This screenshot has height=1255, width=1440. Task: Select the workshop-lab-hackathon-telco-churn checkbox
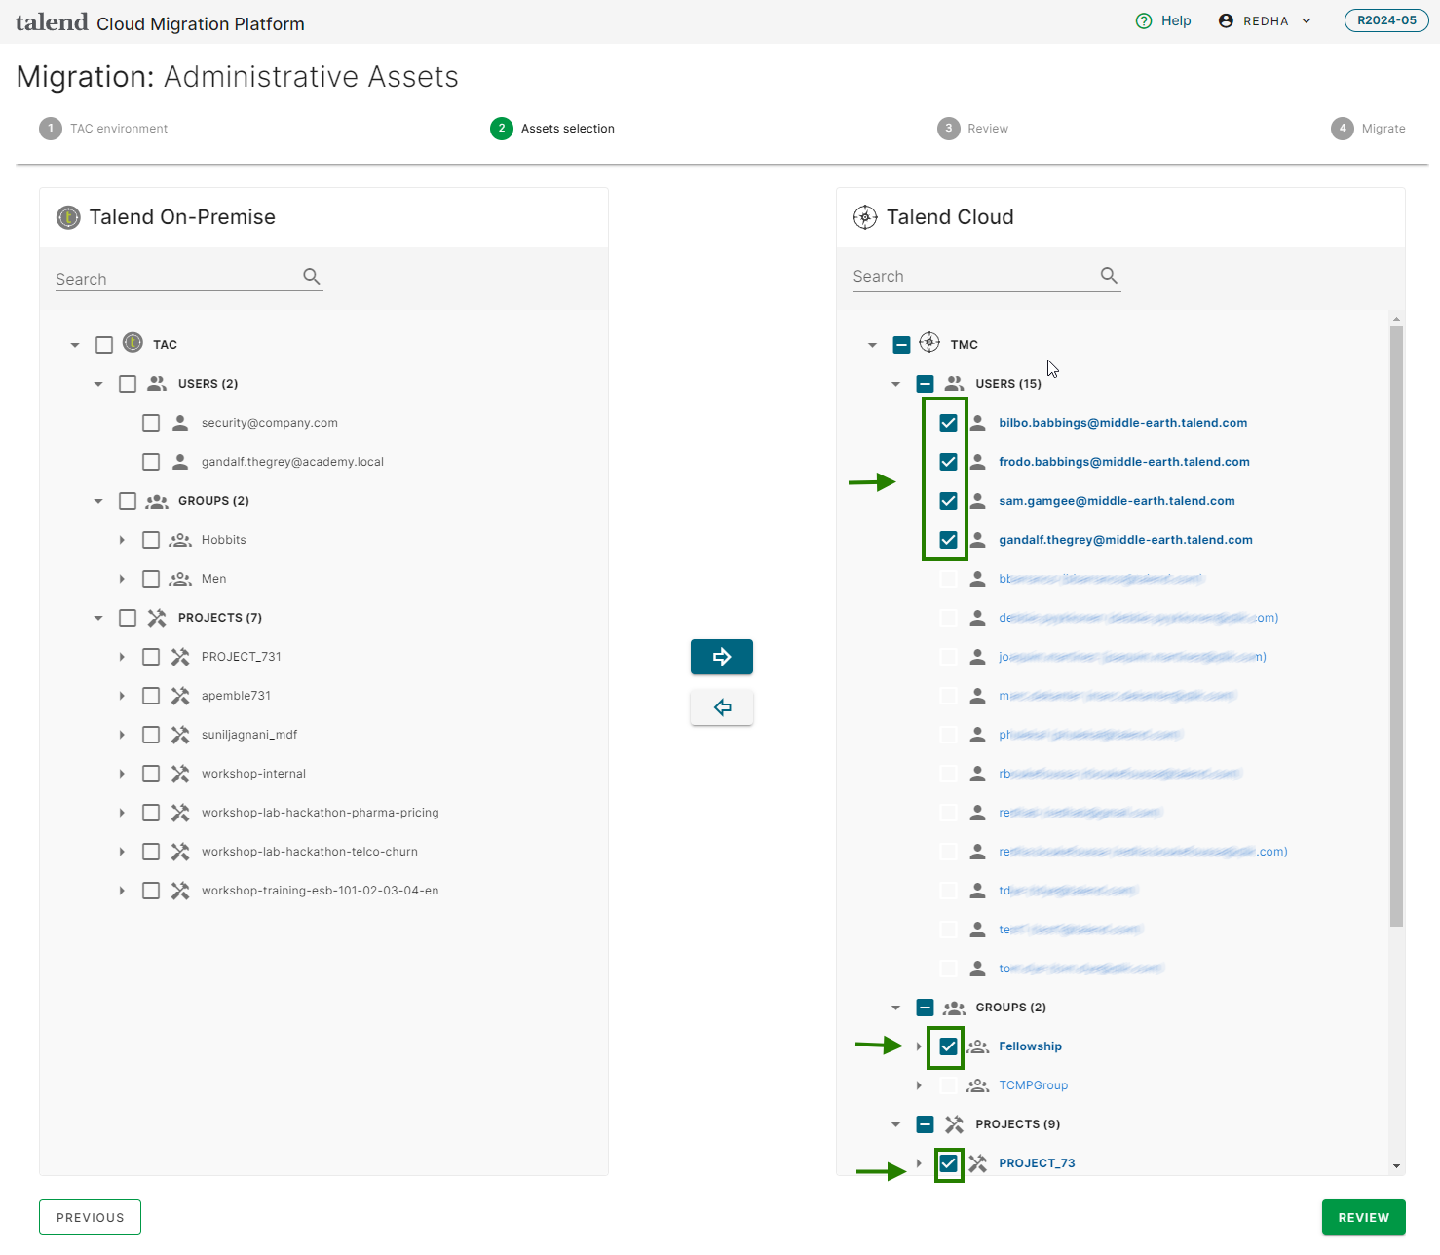pyautogui.click(x=151, y=852)
